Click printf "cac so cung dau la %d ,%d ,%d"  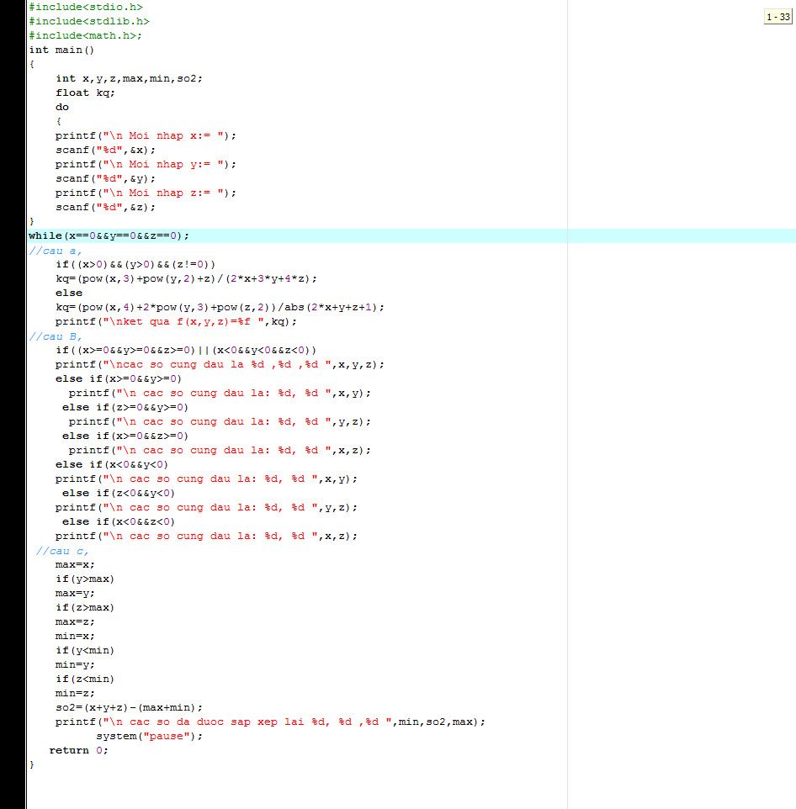point(220,365)
